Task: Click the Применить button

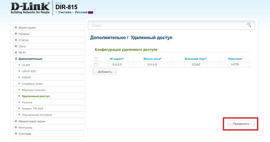Action: click(x=241, y=124)
